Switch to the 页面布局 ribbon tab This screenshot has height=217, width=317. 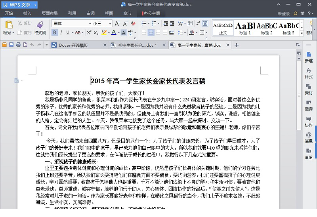tap(50, 13)
